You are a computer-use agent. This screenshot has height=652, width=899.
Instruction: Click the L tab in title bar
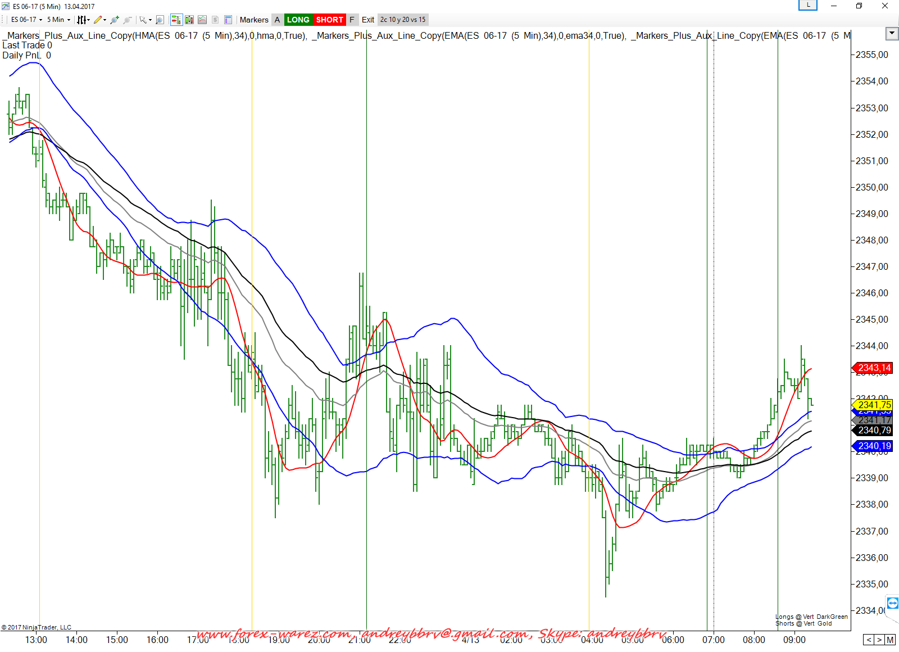coord(808,5)
